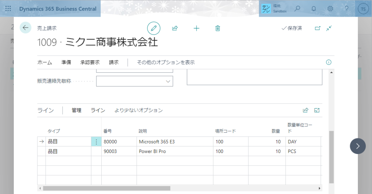The image size is (372, 194).
Task: Open the 承認要求 menu tab
Action: coord(90,62)
